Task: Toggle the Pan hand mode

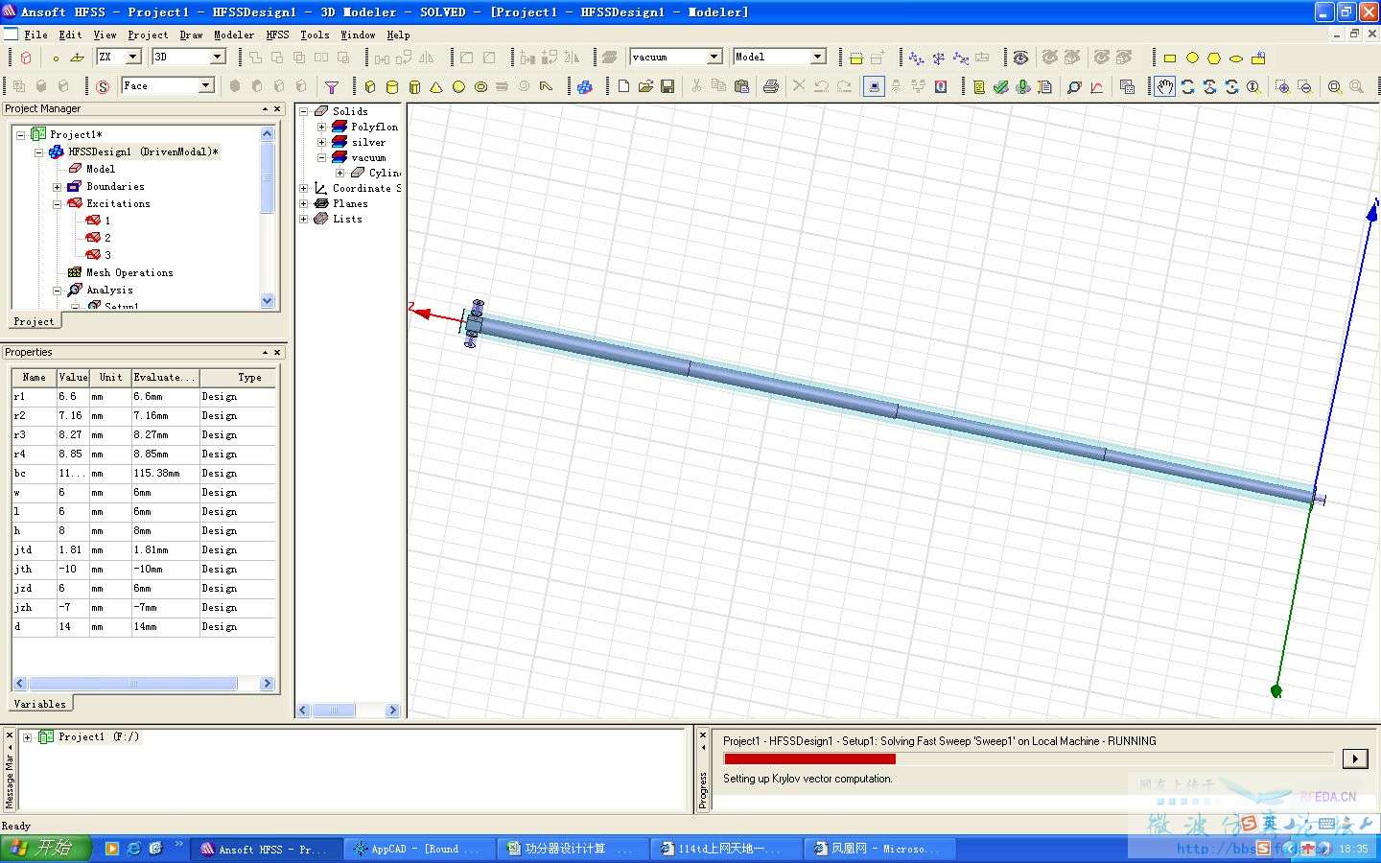Action: pos(1164,86)
